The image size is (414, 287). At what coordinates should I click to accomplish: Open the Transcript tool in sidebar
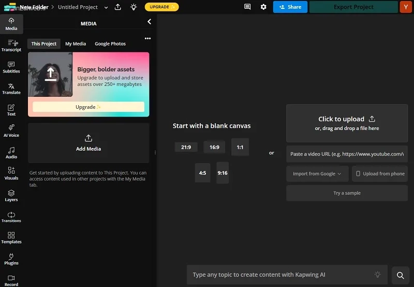(x=11, y=46)
